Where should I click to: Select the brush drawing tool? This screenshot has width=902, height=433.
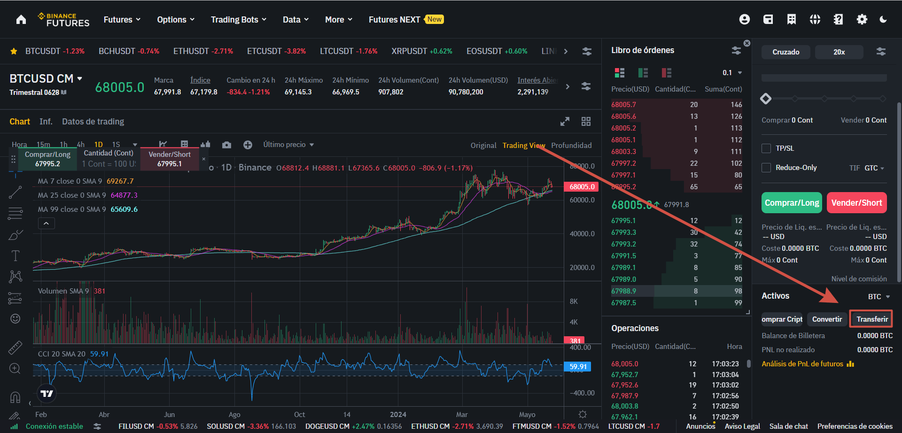(x=16, y=234)
